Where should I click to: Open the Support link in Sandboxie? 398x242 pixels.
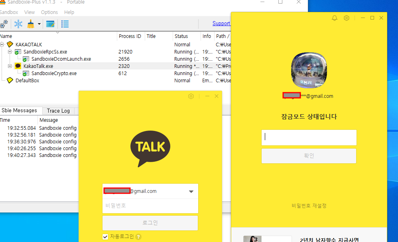[221, 24]
